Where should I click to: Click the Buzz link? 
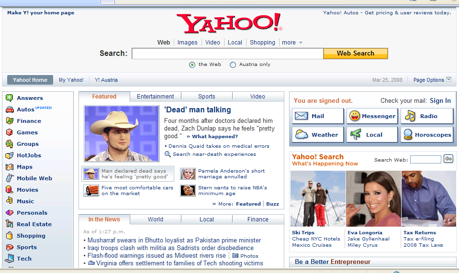272,204
